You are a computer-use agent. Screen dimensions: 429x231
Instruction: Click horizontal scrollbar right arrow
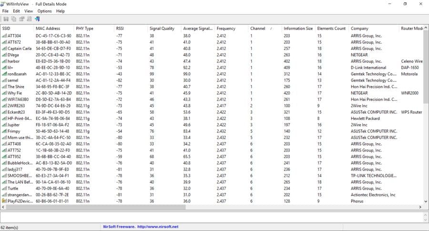pos(420,207)
